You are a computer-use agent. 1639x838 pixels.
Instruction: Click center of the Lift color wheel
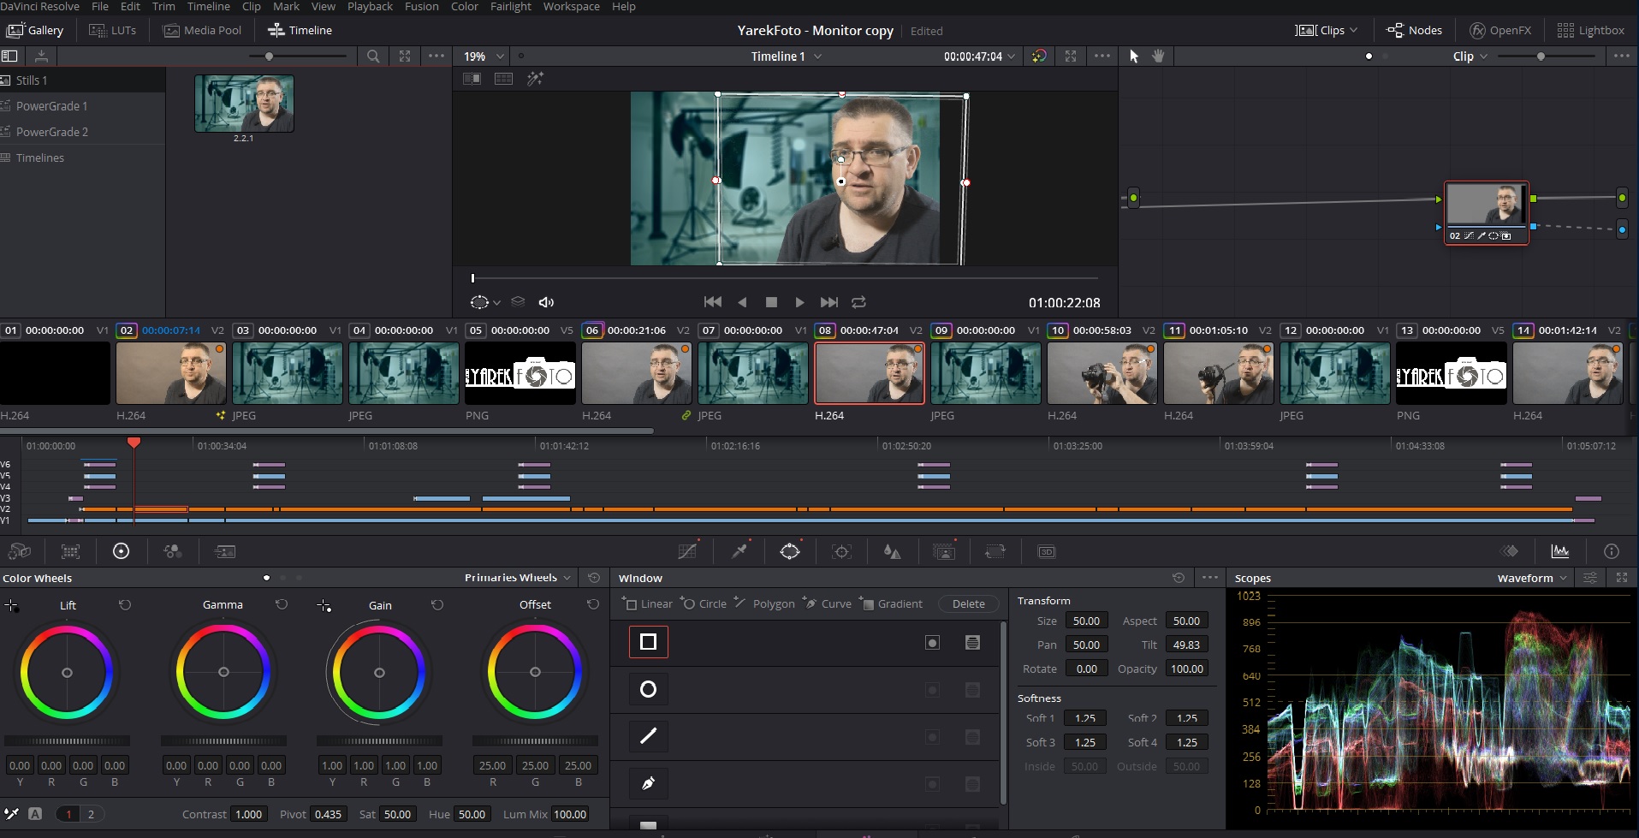(67, 673)
